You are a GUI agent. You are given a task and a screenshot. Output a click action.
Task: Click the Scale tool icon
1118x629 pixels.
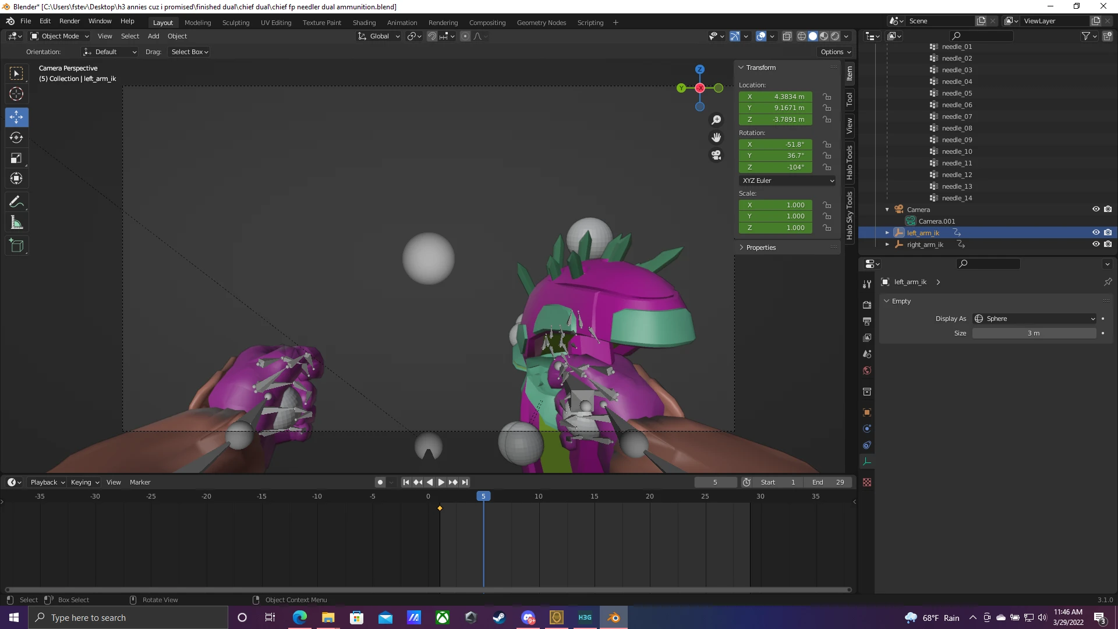click(x=17, y=159)
